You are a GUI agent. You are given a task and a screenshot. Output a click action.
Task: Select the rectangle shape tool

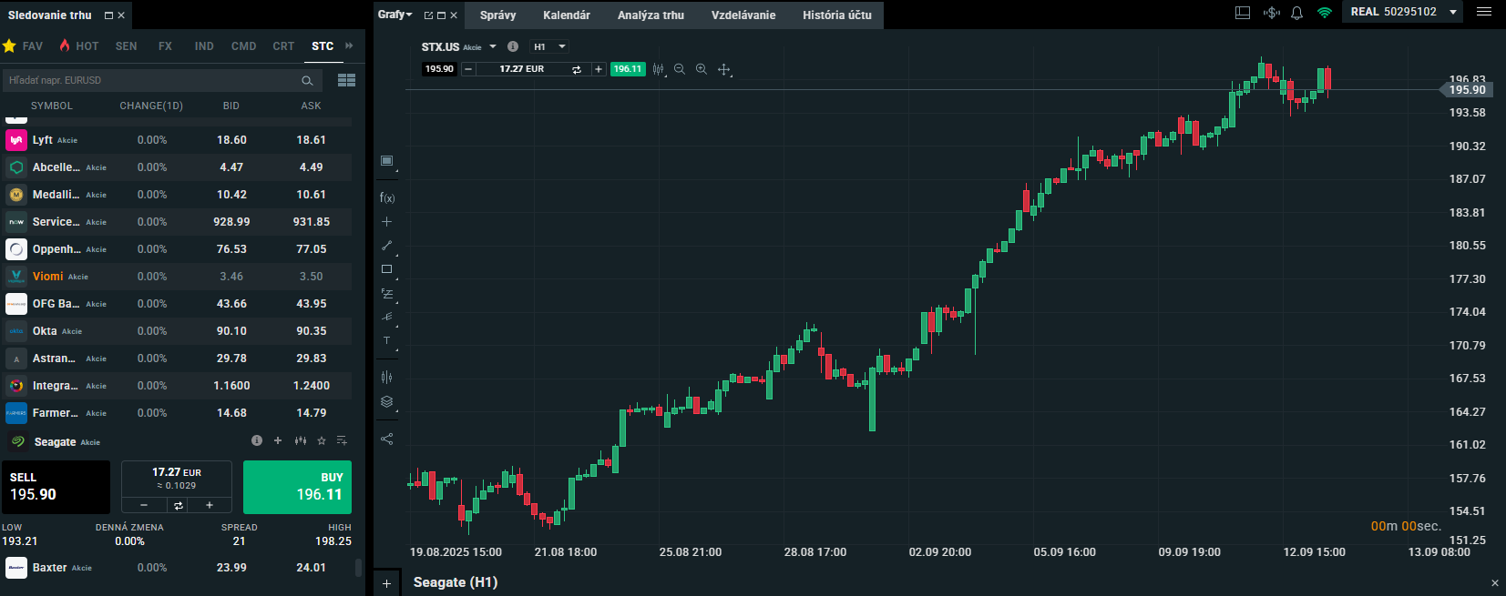[387, 269]
